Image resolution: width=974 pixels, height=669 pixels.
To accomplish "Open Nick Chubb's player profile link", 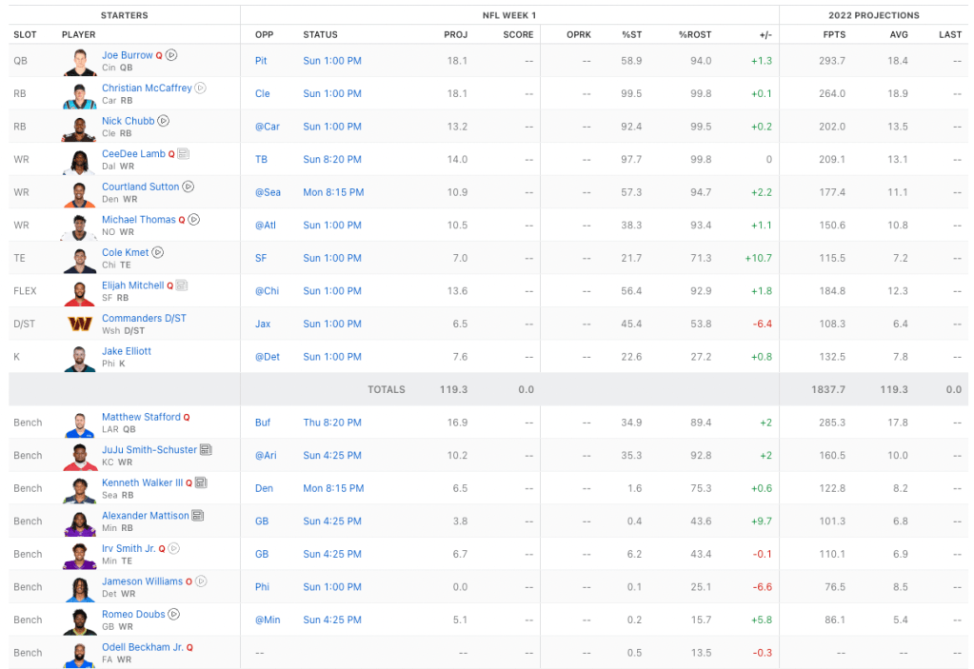I will 128,121.
